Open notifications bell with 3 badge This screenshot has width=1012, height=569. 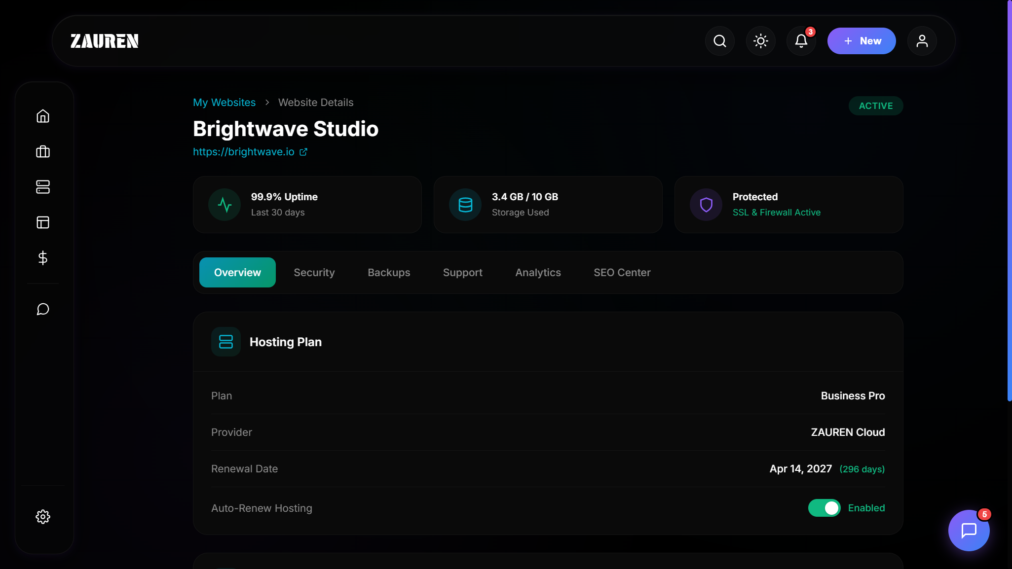pyautogui.click(x=801, y=41)
